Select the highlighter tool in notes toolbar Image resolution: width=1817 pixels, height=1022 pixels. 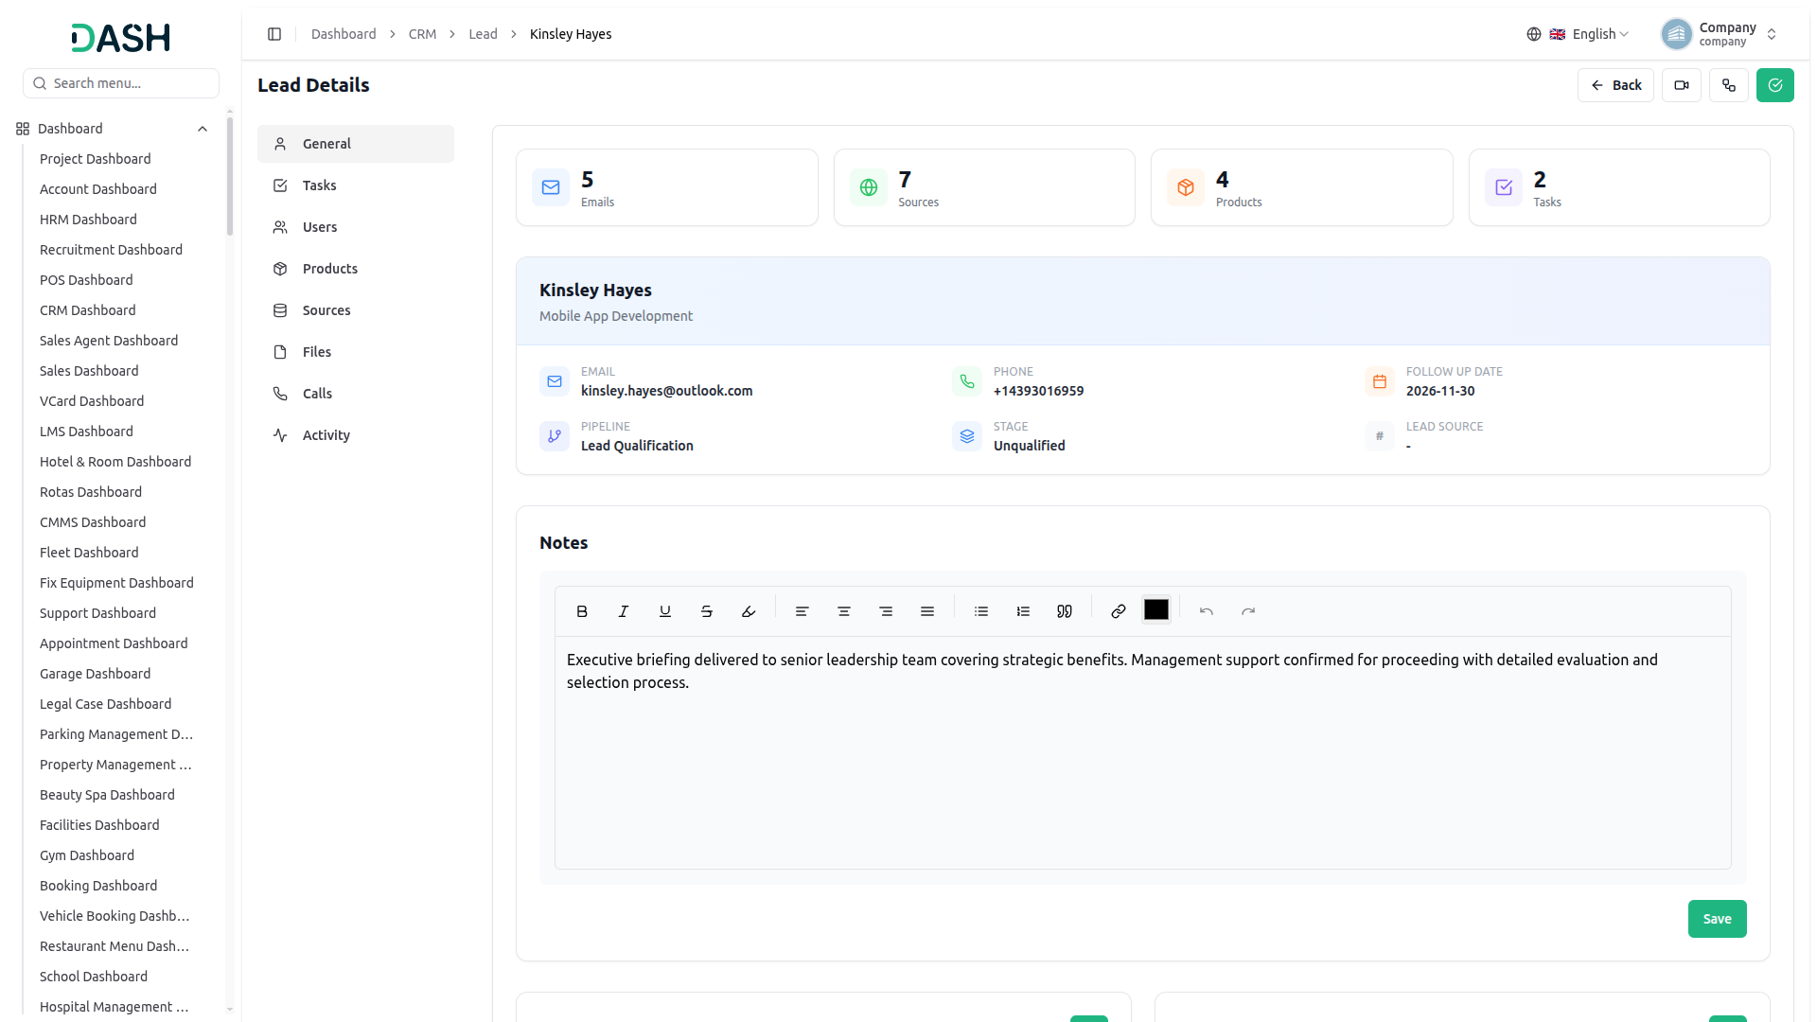749,611
